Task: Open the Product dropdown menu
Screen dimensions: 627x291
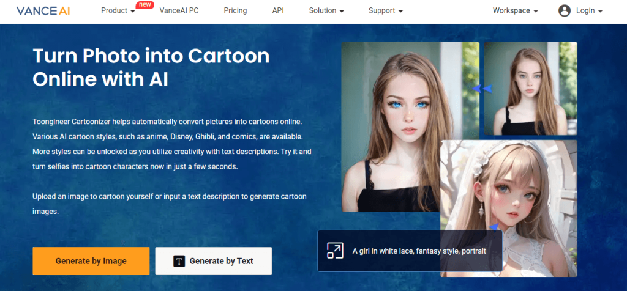Action: click(118, 11)
